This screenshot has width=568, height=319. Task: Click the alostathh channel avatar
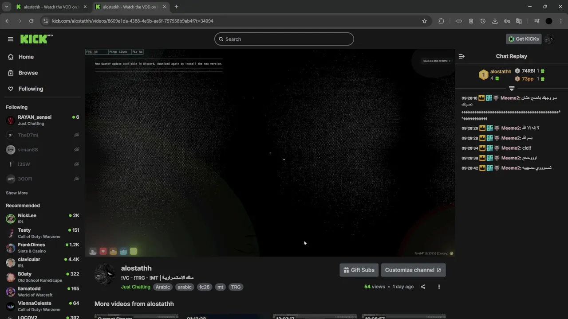[105, 274]
